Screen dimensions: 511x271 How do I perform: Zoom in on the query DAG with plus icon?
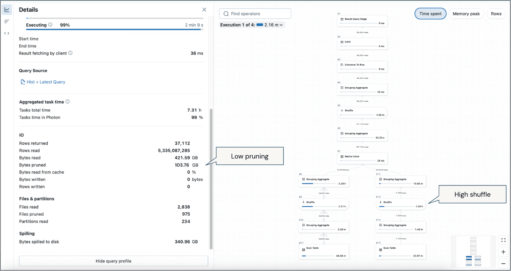503,252
